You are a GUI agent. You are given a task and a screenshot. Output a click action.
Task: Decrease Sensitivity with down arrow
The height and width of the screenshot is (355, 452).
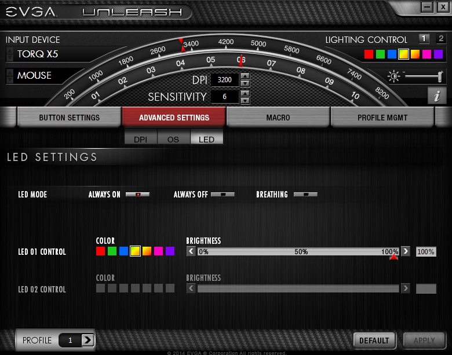[245, 101]
